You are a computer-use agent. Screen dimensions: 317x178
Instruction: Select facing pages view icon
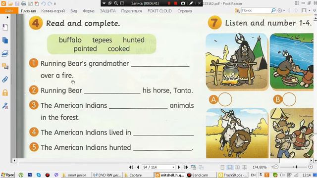(237, 167)
